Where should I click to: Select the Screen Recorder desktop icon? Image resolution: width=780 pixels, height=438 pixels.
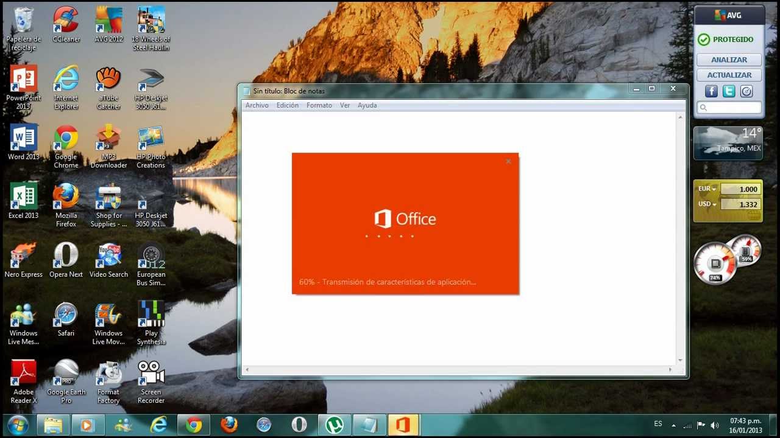point(151,381)
